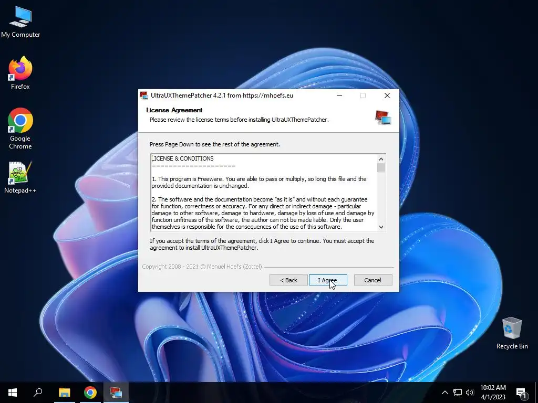Open Notepad++ desktop shortcut
Image resolution: width=538 pixels, height=403 pixels.
(20, 177)
